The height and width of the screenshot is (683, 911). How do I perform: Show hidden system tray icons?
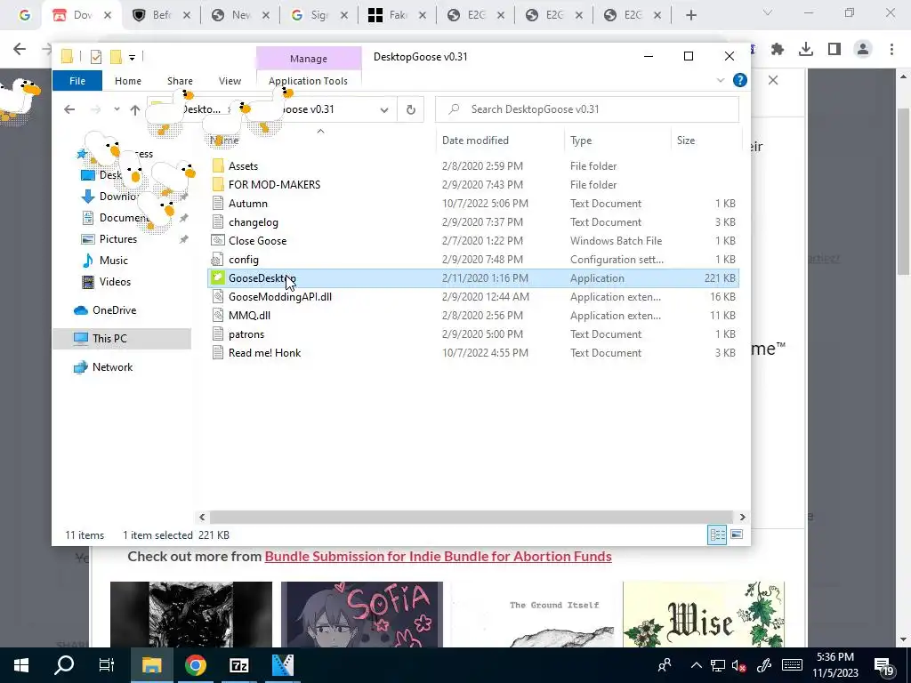click(696, 665)
